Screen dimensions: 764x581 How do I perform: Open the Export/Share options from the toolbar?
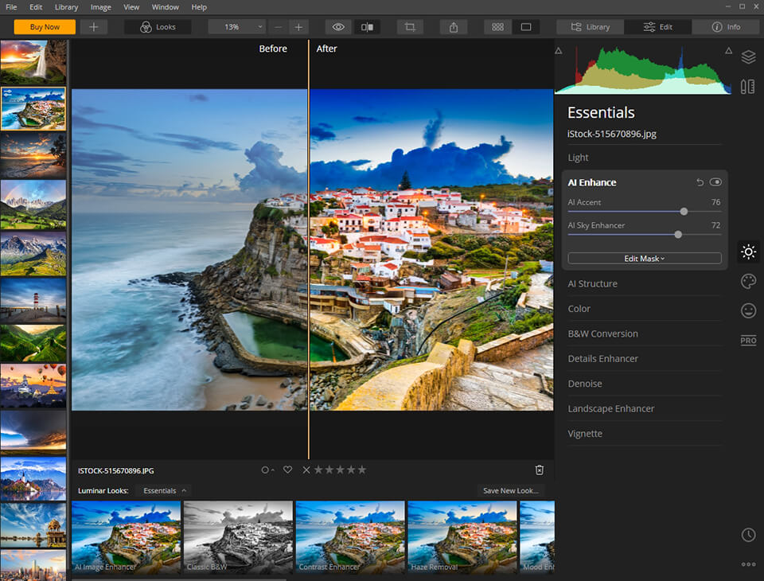453,26
